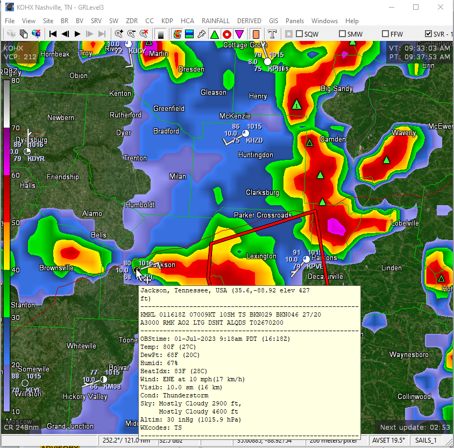Play the radar loop animation
Viewport: 454px width, 448px height.
point(77,33)
